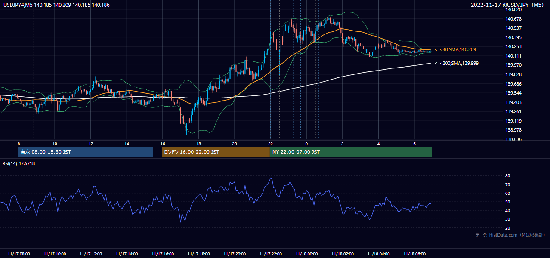This screenshot has height=258, width=550.
Task: Click the 11/17 08:00 bottom time label
Action: [19, 254]
